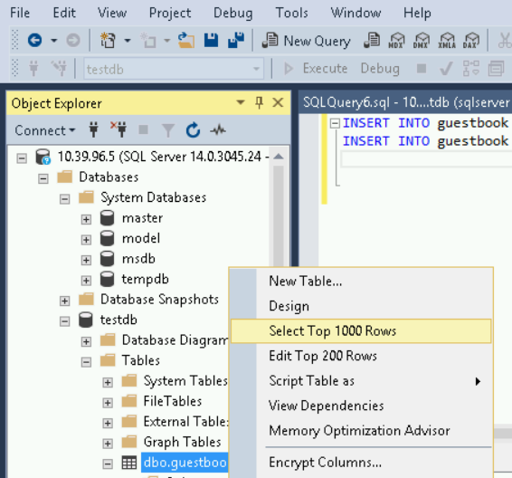This screenshot has width=512, height=478.
Task: Close the Object Explorer panel
Action: coord(279,102)
